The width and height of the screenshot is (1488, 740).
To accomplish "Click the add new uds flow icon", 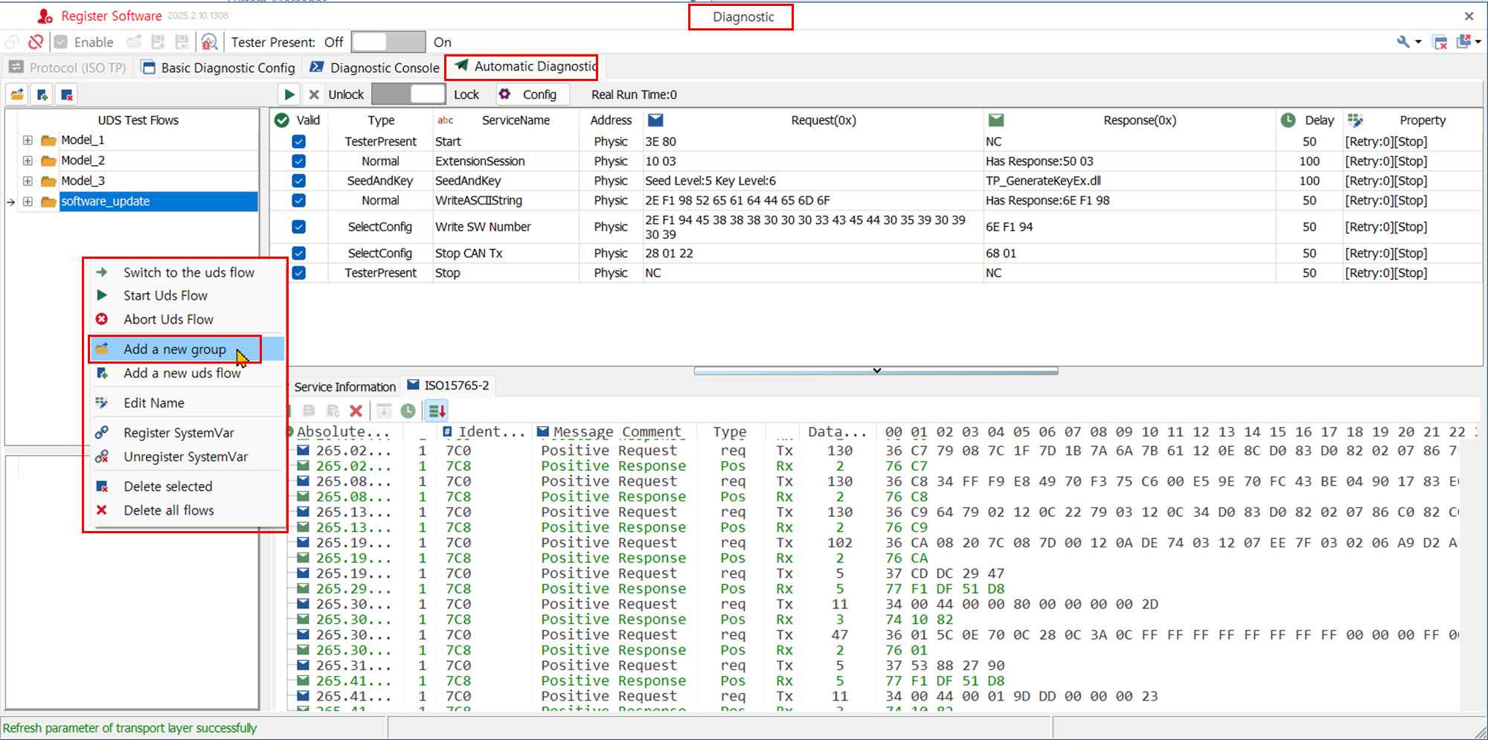I will coord(42,94).
